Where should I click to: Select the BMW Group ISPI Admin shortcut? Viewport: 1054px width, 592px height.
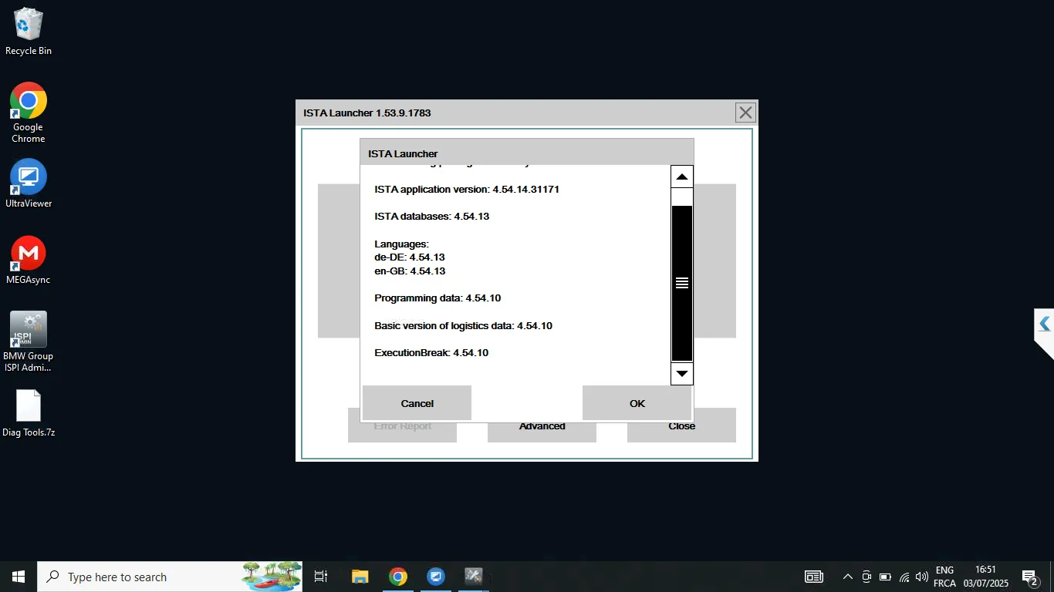29,341
